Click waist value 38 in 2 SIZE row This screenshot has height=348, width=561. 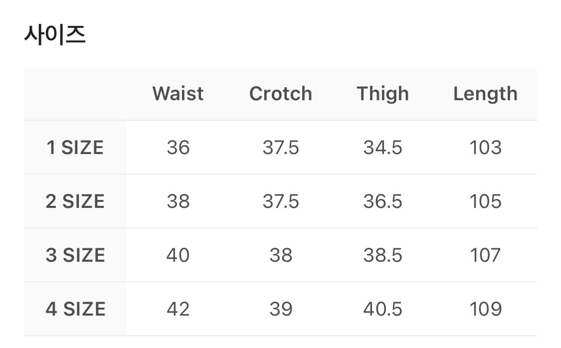click(178, 201)
